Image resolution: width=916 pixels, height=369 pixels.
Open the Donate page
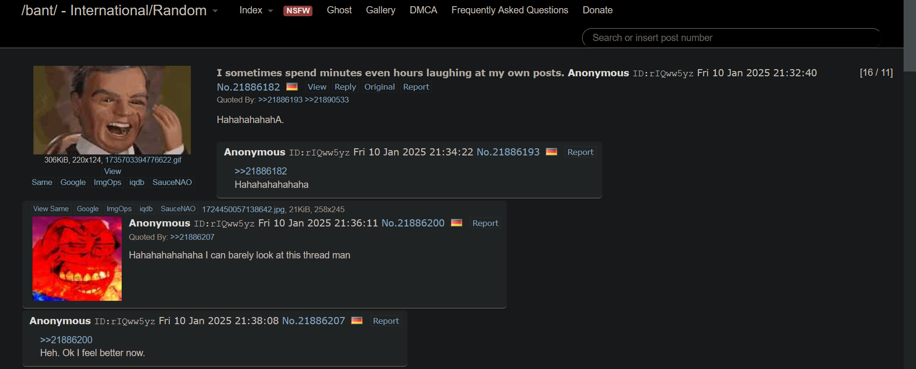(597, 10)
